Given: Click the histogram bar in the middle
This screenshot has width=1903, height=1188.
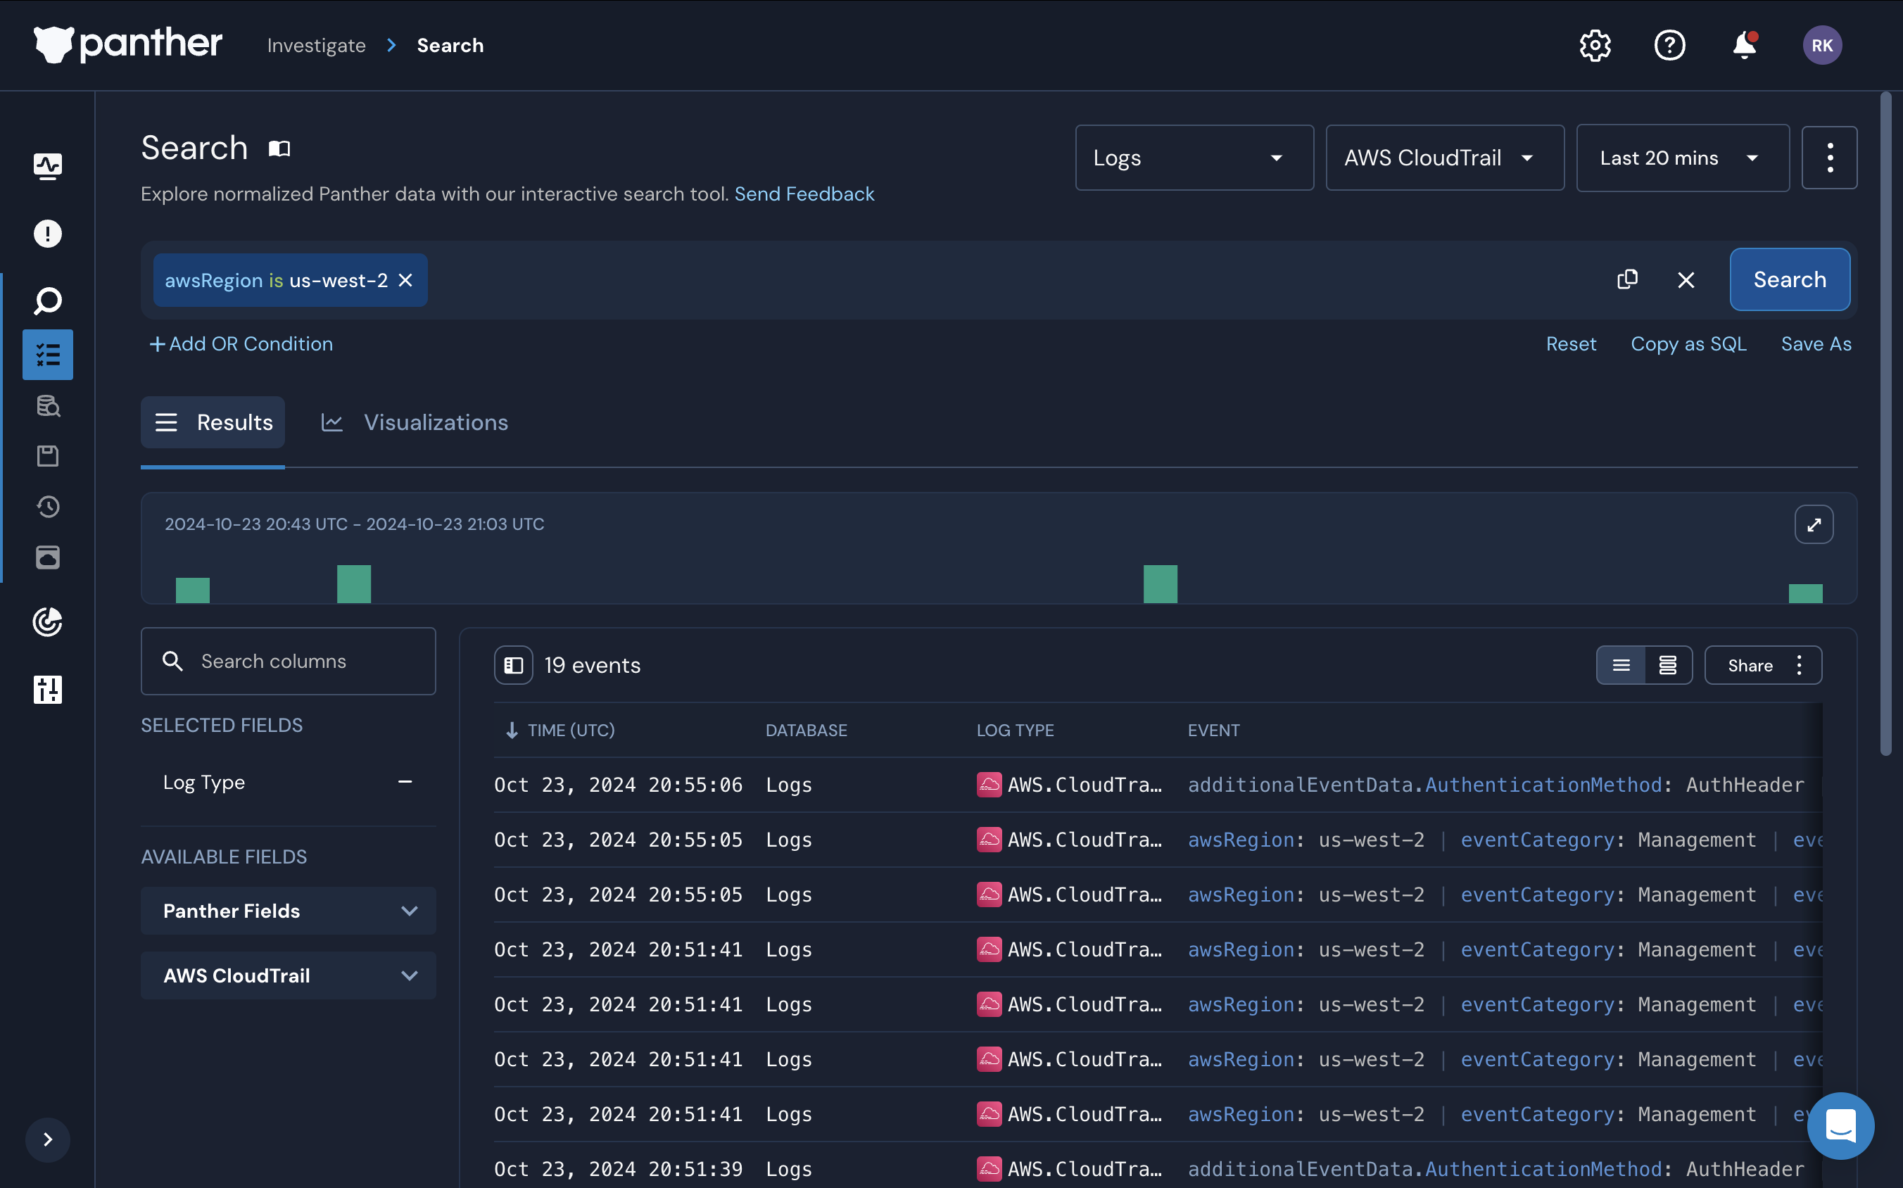Looking at the screenshot, I should click(x=1160, y=583).
